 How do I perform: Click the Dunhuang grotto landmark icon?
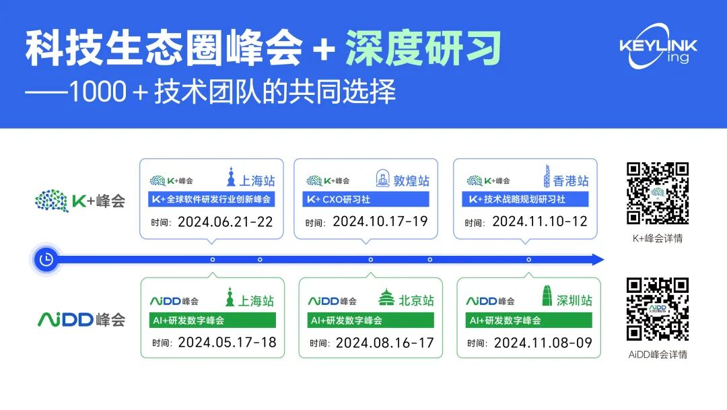(x=384, y=178)
